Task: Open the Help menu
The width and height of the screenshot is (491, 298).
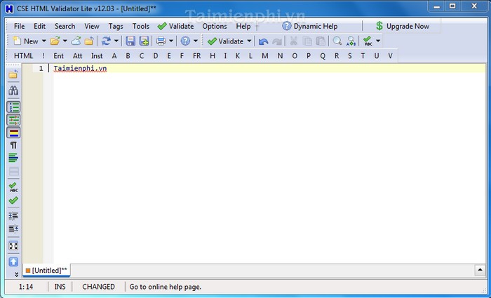Action: (243, 27)
